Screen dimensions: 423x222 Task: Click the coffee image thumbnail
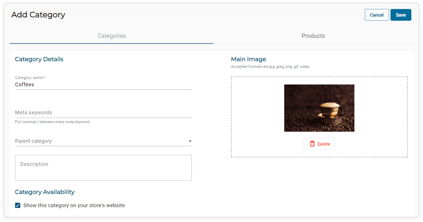(319, 108)
